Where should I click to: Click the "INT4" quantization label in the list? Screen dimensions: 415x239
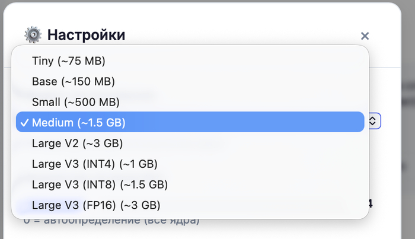click(98, 164)
